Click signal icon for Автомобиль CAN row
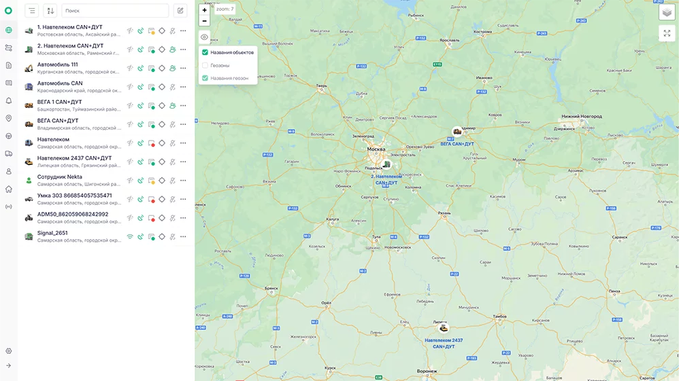The image size is (679, 381). coord(130,87)
